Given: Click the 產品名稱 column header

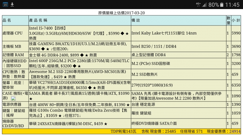Looking at the screenshot, I should [80, 20].
